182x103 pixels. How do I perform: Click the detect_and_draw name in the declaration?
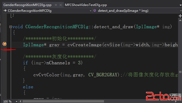pos(113,27)
